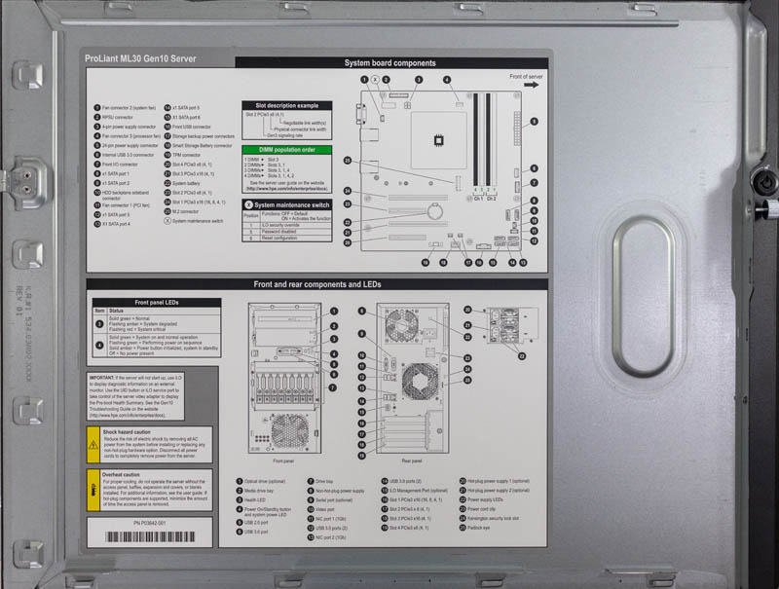Click the Serial port (optional) legend entry

point(330,500)
